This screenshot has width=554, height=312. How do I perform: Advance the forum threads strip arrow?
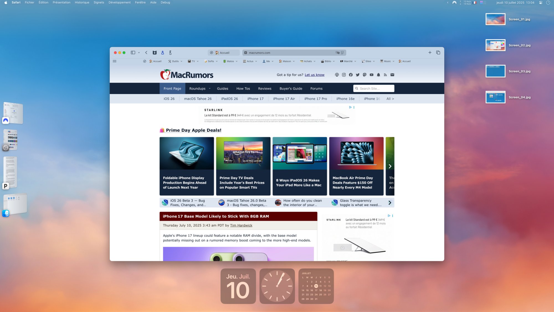(390, 203)
